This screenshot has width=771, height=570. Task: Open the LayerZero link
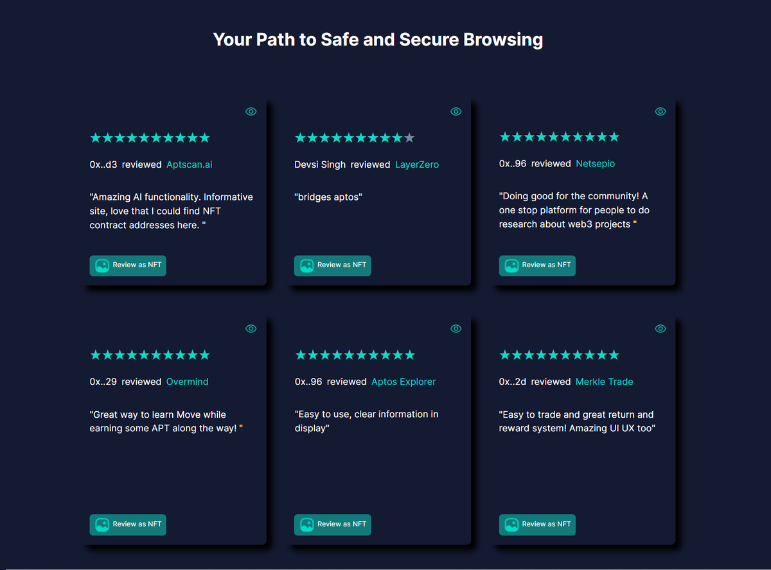[417, 165]
